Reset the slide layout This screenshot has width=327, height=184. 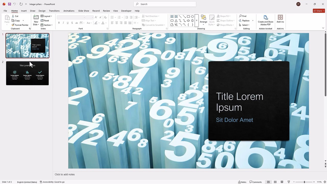pyautogui.click(x=45, y=20)
